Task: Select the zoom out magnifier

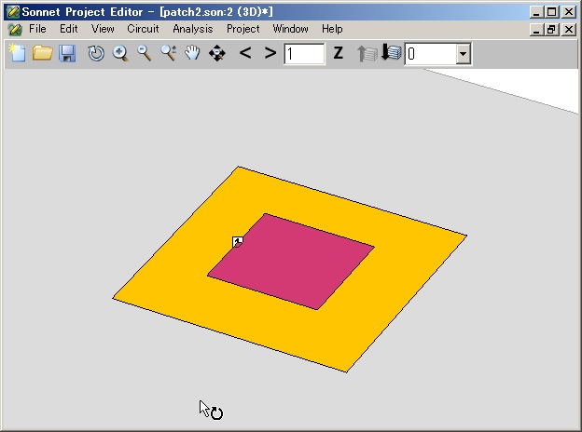Action: point(145,53)
